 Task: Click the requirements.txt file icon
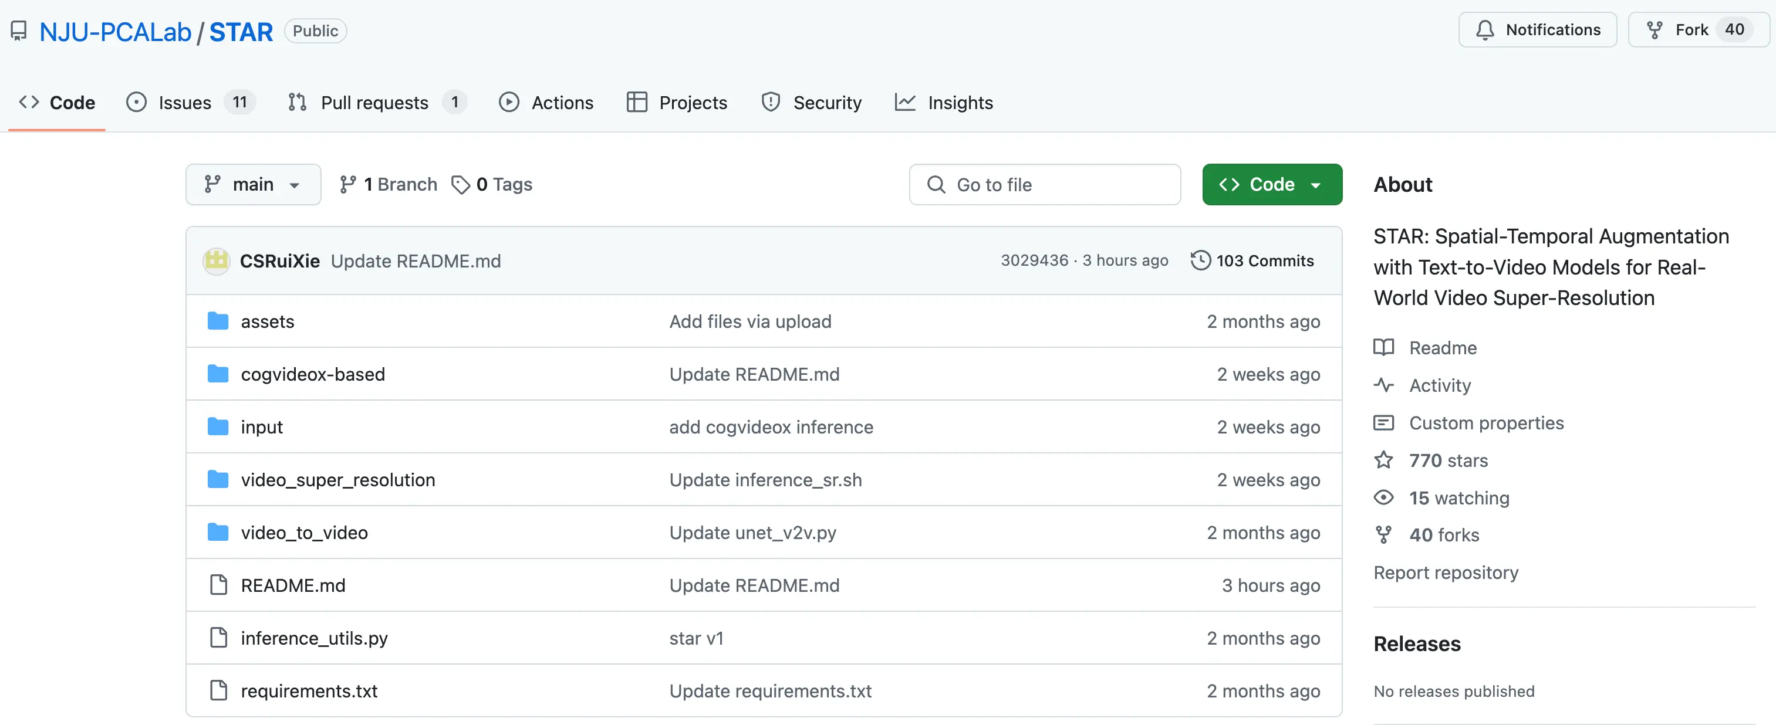click(218, 690)
